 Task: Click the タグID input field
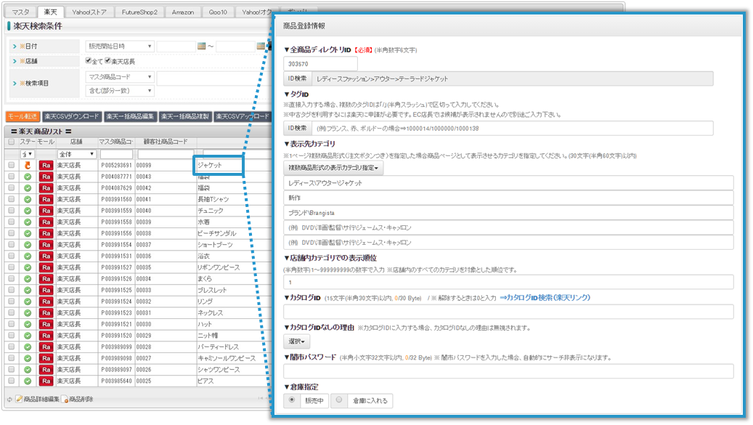point(513,129)
